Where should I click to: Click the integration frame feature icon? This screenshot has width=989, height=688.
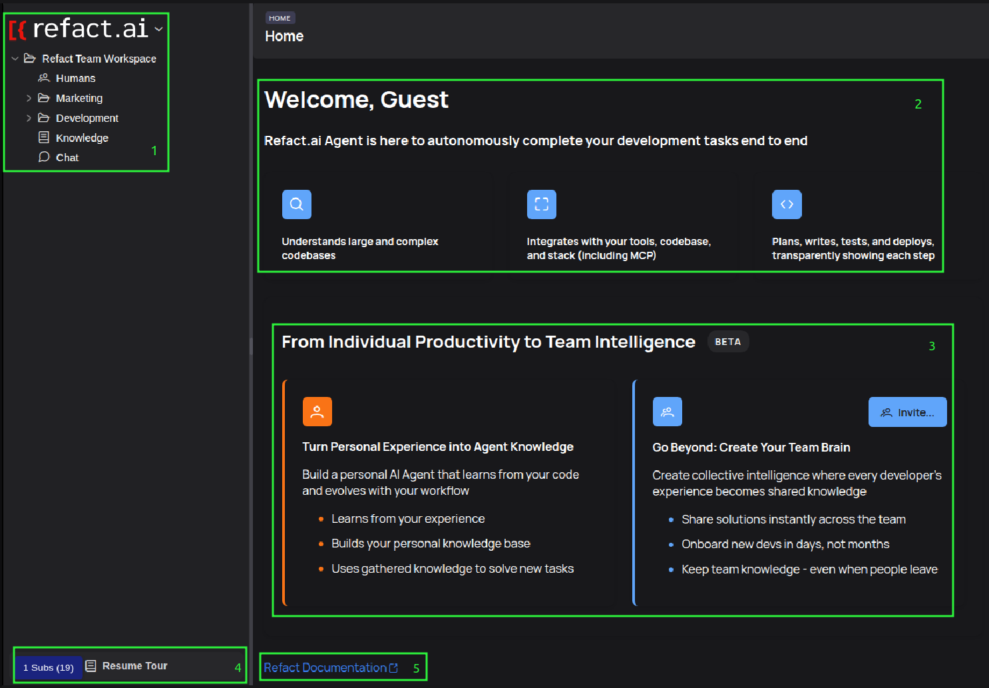542,204
